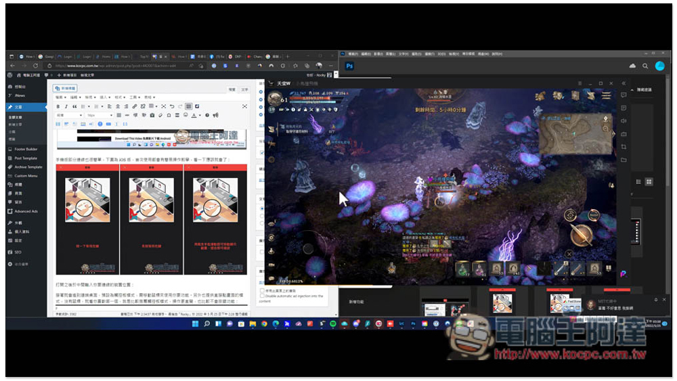The width and height of the screenshot is (677, 381).
Task: Click the text color A swatch
Action: pos(194,115)
